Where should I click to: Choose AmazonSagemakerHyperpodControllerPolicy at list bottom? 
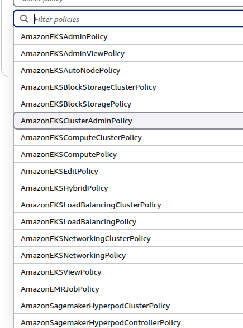(x=128, y=321)
